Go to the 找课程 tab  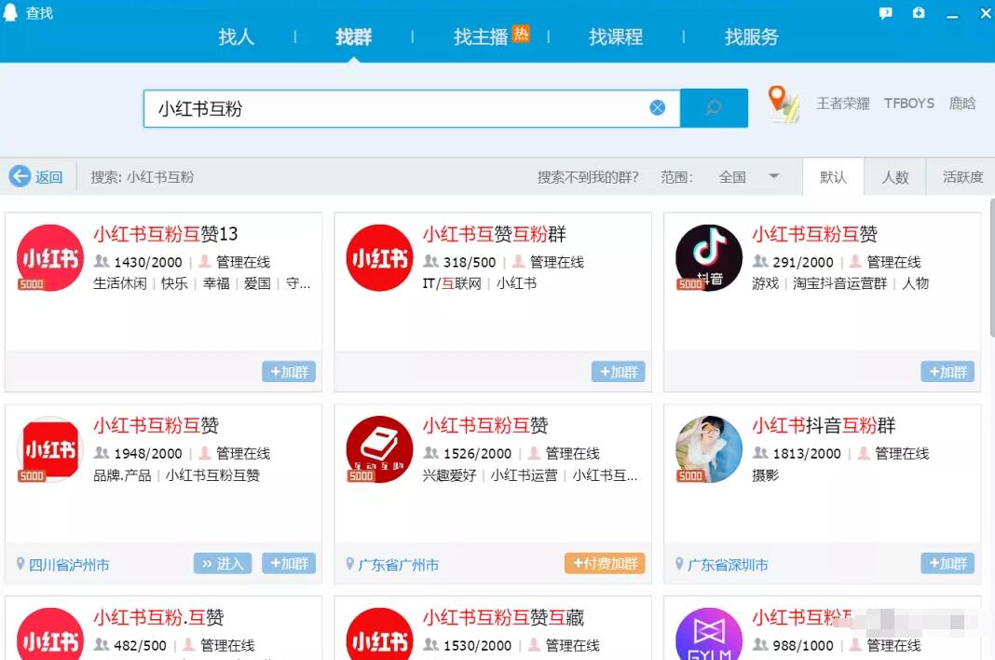pyautogui.click(x=616, y=37)
